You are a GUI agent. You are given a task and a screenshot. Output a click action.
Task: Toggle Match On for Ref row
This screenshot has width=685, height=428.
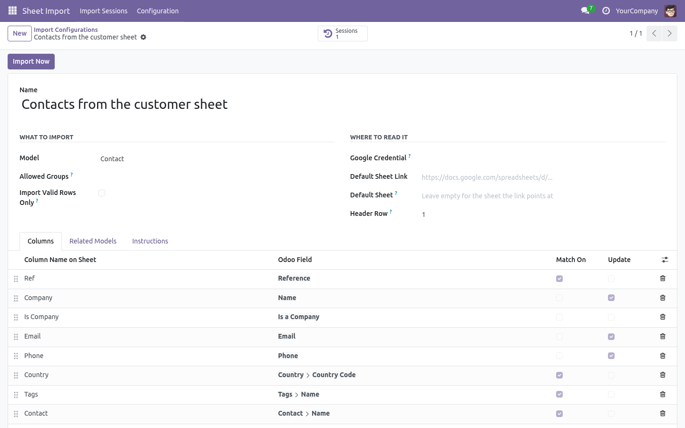(559, 279)
